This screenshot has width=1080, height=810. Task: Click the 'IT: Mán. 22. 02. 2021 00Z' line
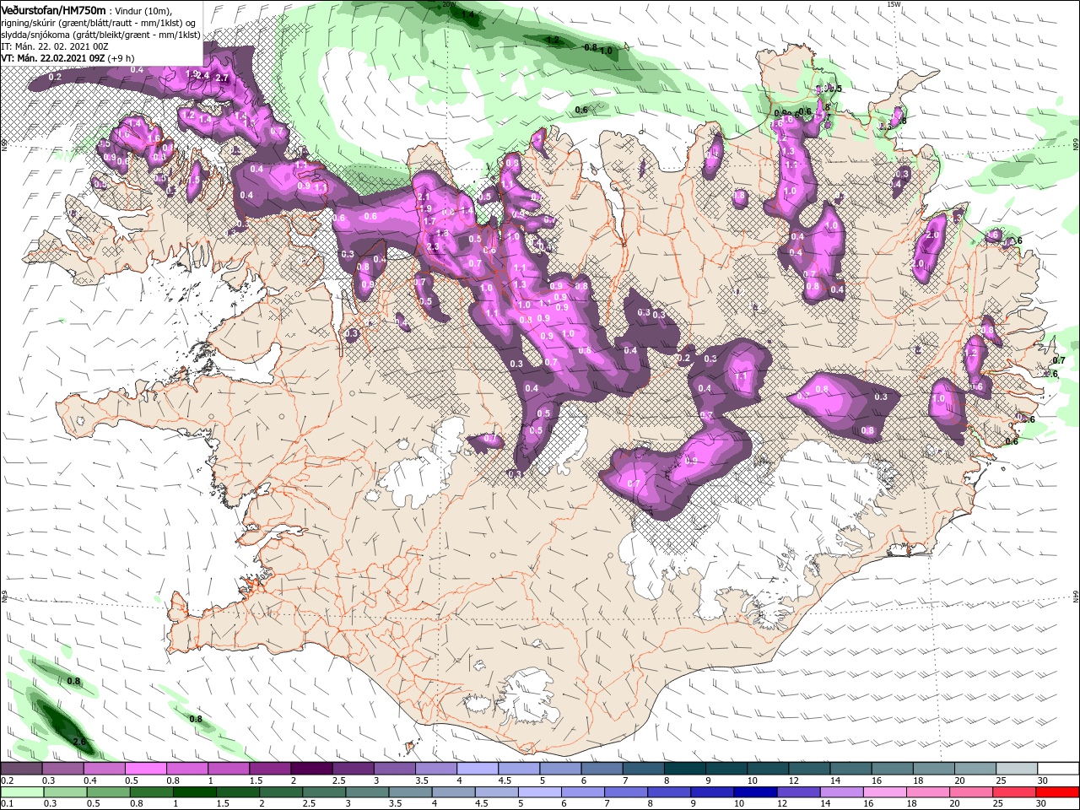click(54, 46)
